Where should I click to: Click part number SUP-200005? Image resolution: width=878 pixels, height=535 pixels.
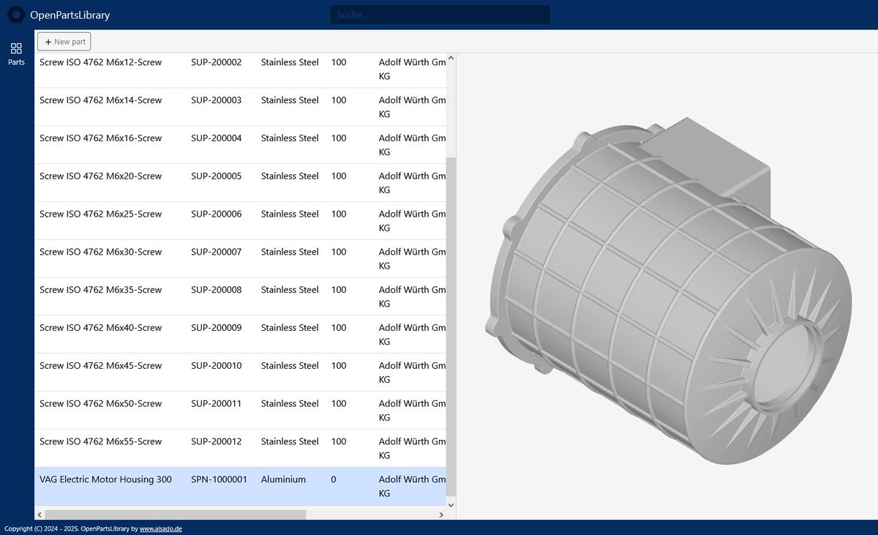coord(216,176)
